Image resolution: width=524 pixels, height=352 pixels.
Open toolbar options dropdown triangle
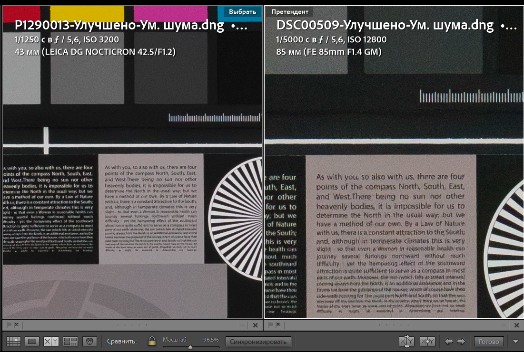click(x=515, y=342)
